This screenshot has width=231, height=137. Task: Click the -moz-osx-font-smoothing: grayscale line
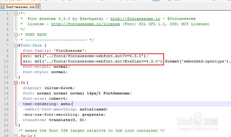(x=64, y=115)
